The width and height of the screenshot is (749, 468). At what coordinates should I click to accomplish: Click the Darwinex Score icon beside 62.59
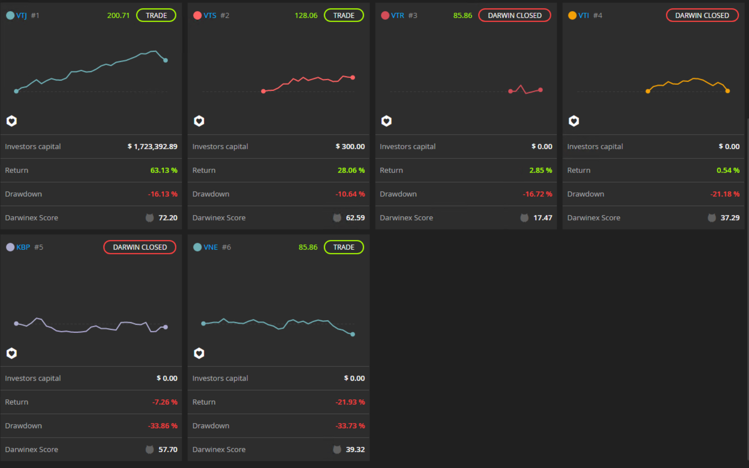click(337, 218)
